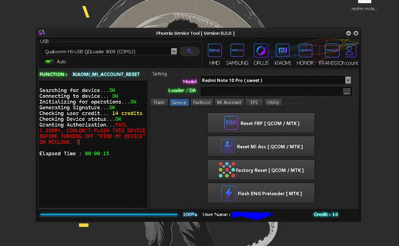The image size is (399, 246).
Task: Click the Loader / DA path field
Action: click(x=272, y=91)
